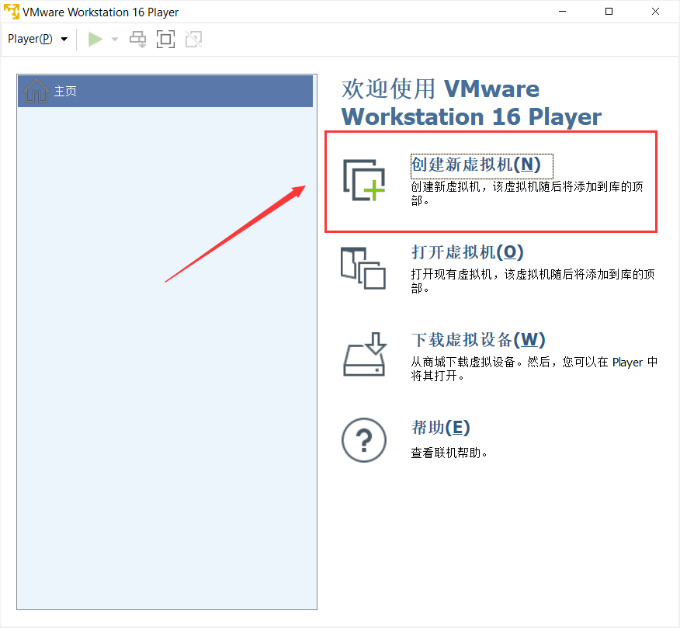Open the Player(P) menu
The height and width of the screenshot is (628, 680).
(38, 39)
